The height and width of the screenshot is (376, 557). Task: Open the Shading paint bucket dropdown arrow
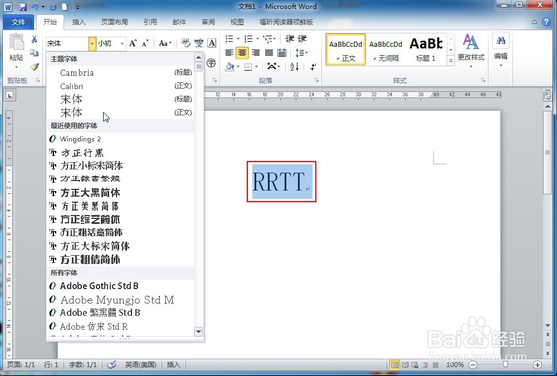point(238,66)
